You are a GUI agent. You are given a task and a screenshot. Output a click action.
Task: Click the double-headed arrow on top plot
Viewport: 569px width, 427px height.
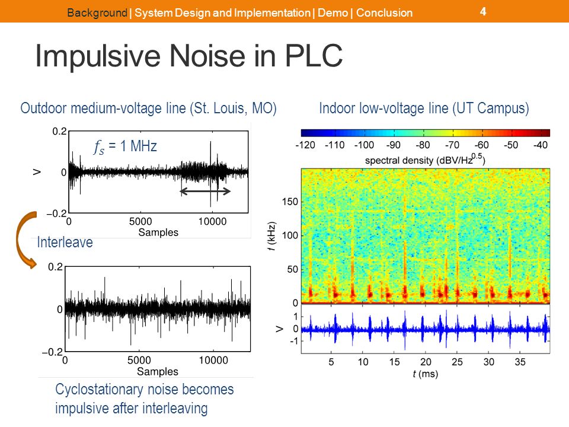click(x=206, y=191)
